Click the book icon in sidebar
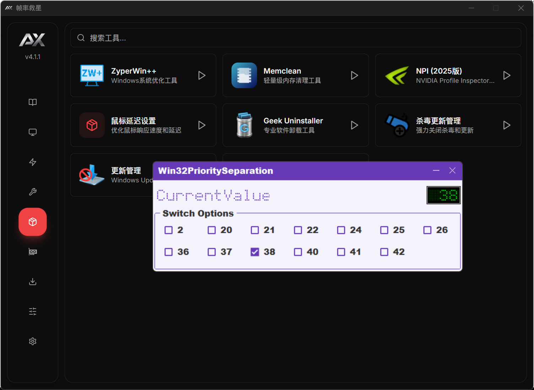The width and height of the screenshot is (534, 390). tap(33, 102)
